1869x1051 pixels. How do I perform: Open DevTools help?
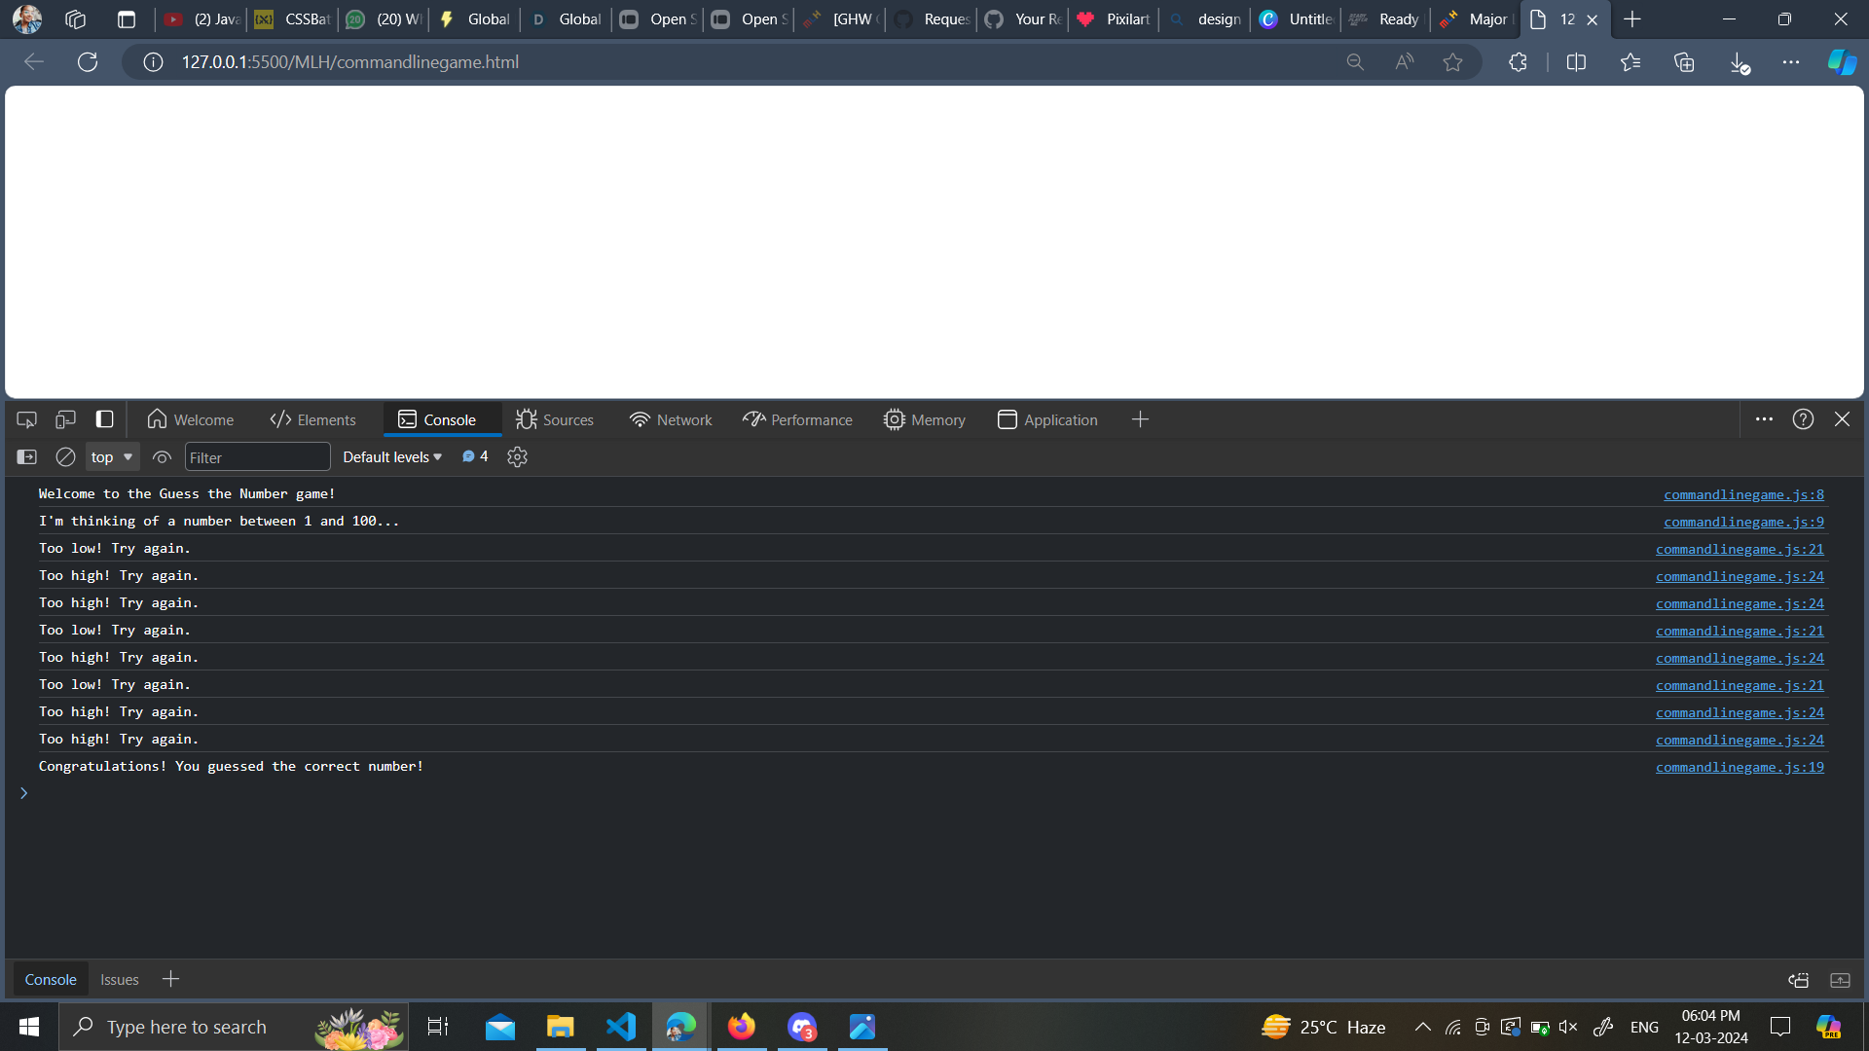[1803, 419]
